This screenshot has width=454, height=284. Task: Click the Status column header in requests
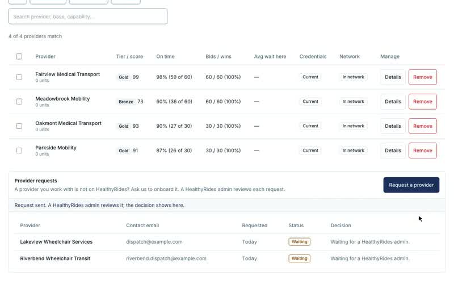coord(296,225)
